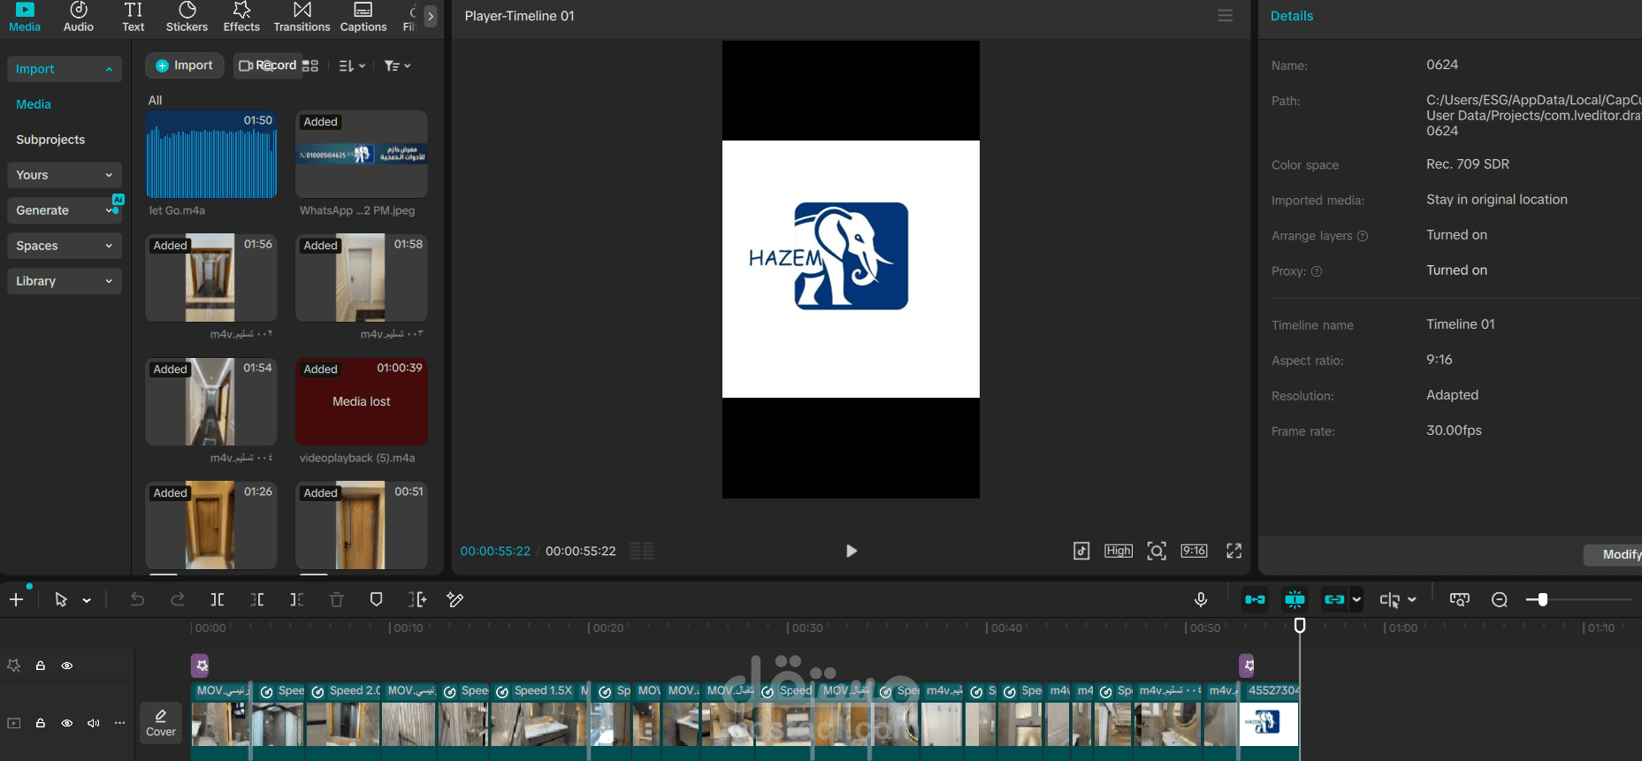Delete the clip portion left of the playhead
The image size is (1642, 761).
point(257,600)
